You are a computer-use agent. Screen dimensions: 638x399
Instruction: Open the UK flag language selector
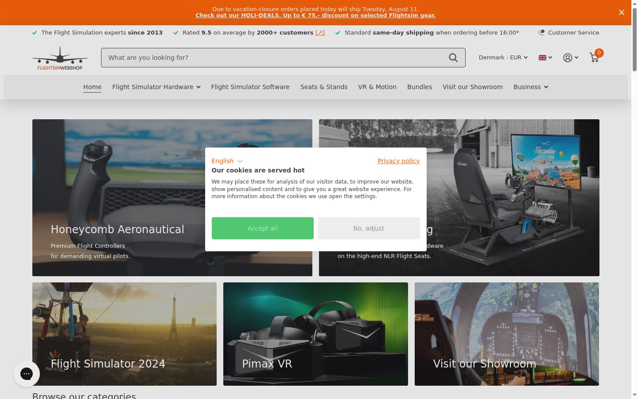click(545, 58)
